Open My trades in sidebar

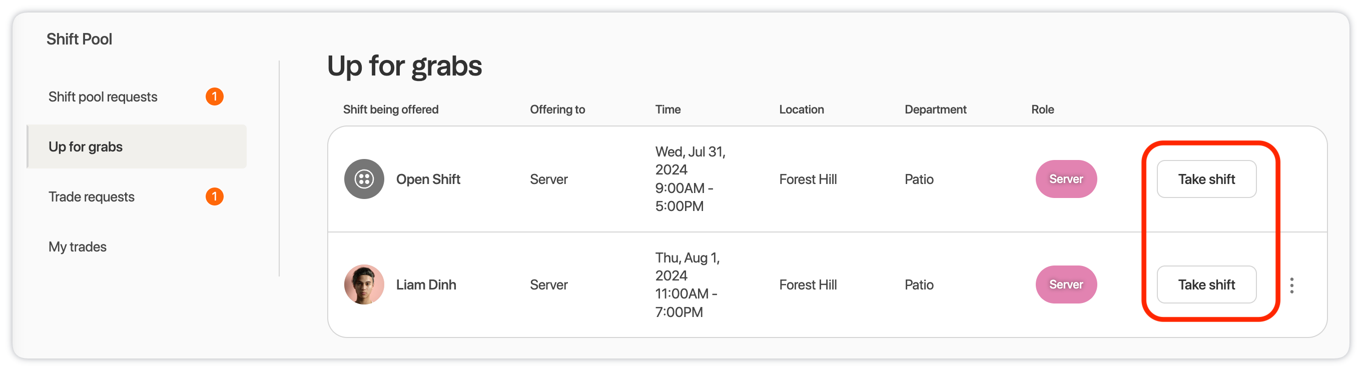[x=77, y=247]
